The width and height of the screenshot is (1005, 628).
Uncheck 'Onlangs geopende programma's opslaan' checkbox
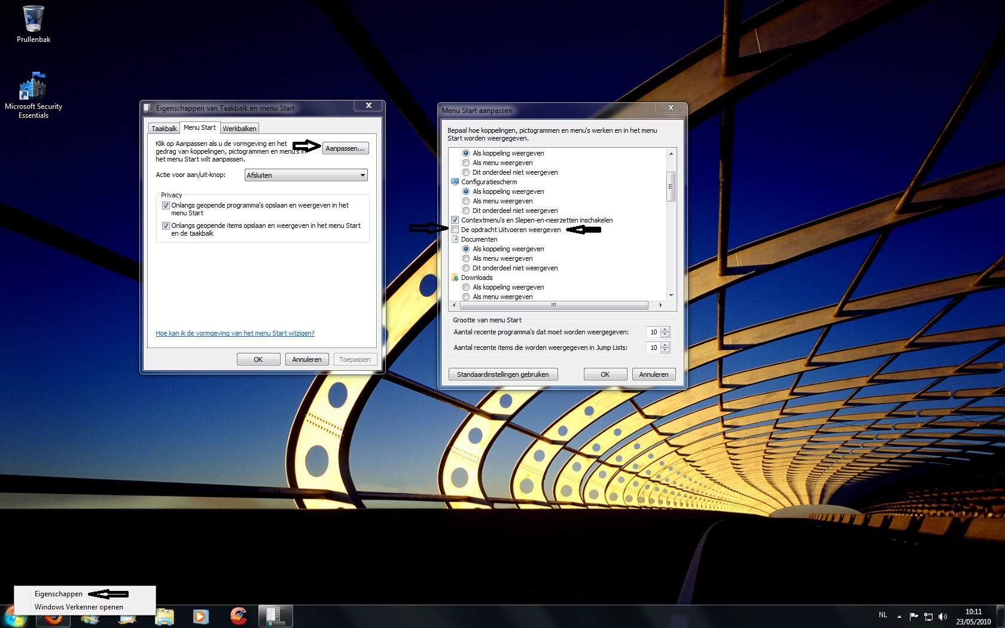166,205
